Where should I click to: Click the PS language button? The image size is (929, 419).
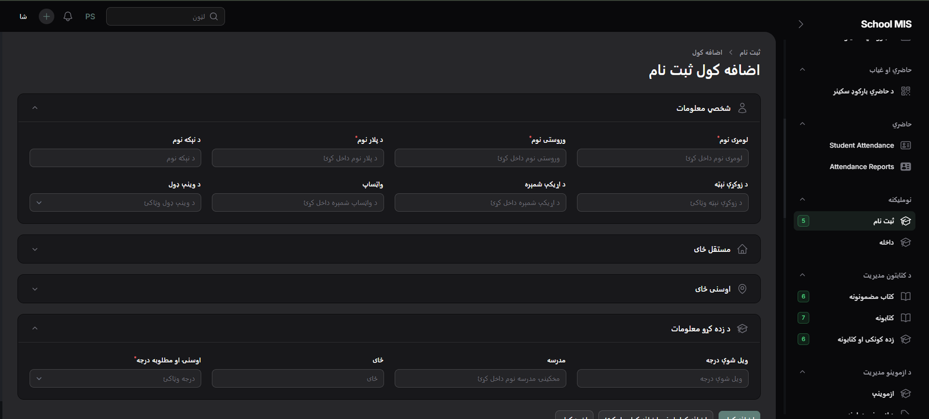tap(90, 16)
